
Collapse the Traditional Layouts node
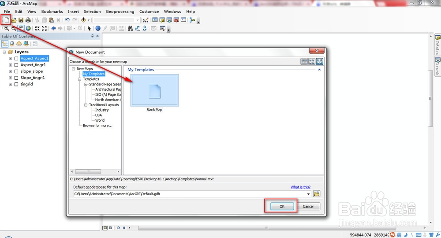[86, 105]
